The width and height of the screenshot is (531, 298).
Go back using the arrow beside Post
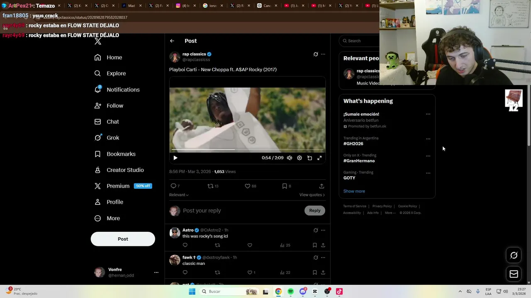pos(172,41)
